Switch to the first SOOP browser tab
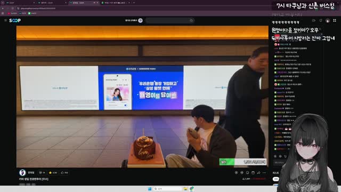341x192 pixels. tap(20, 3)
